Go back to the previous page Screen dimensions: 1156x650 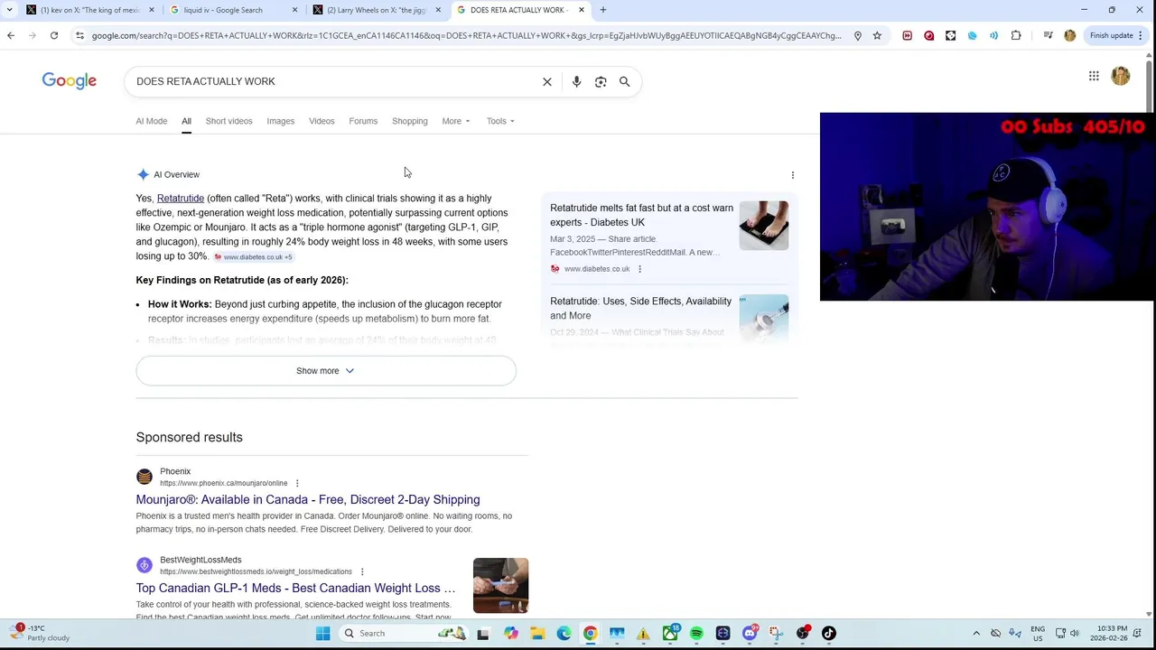(11, 35)
